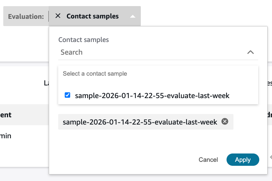Click the 'Contact samples' heading inside the popup
This screenshot has height=181, width=272.
click(84, 40)
